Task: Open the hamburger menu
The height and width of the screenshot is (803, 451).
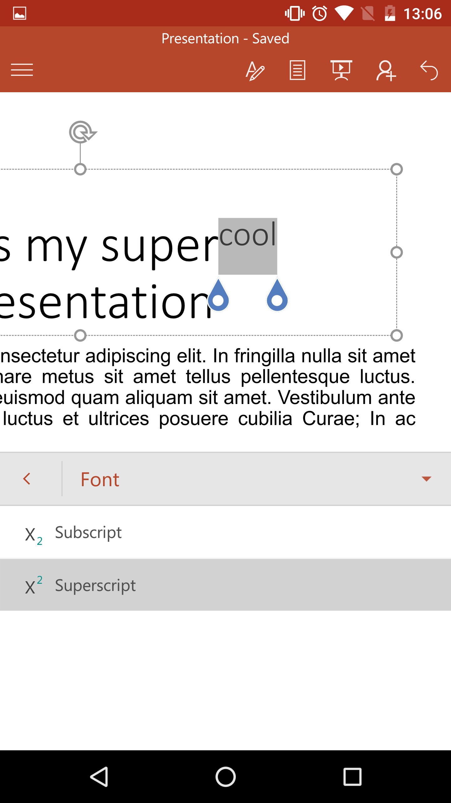Action: [x=22, y=70]
